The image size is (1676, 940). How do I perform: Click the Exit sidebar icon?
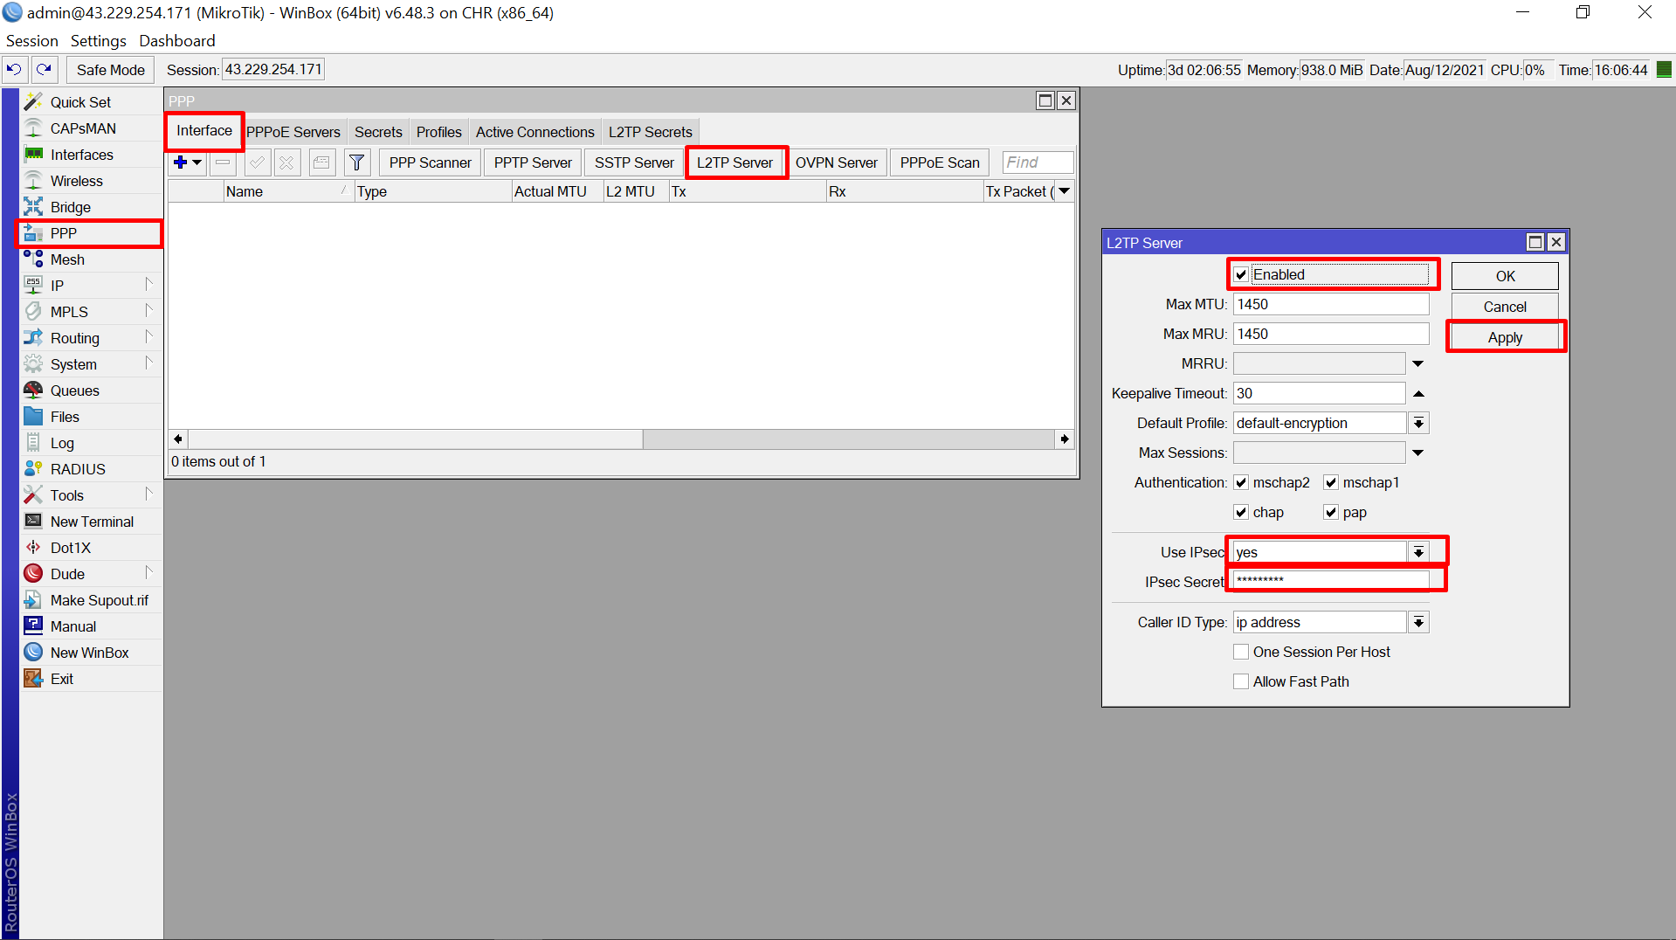pos(33,679)
